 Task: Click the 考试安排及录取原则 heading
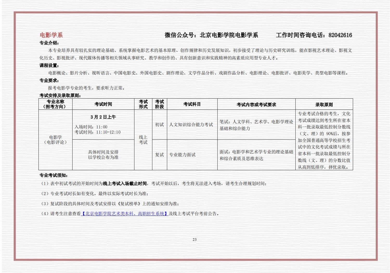point(60,95)
